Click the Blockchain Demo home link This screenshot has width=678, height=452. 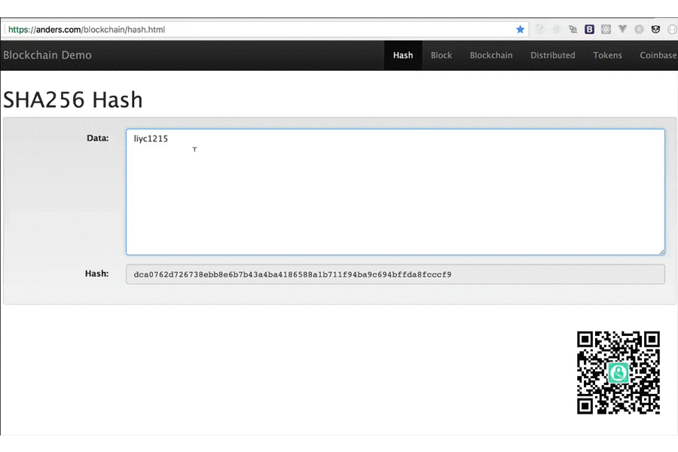[47, 55]
